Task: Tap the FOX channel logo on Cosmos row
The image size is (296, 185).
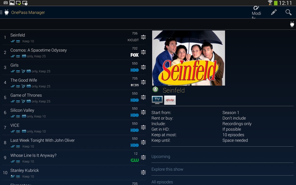Action: pos(135,55)
